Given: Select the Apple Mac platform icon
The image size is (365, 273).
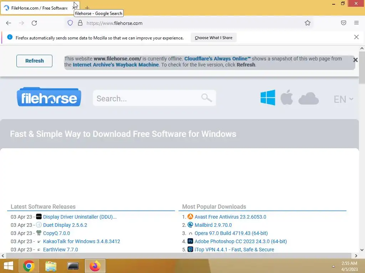Looking at the screenshot, I should pos(287,97).
